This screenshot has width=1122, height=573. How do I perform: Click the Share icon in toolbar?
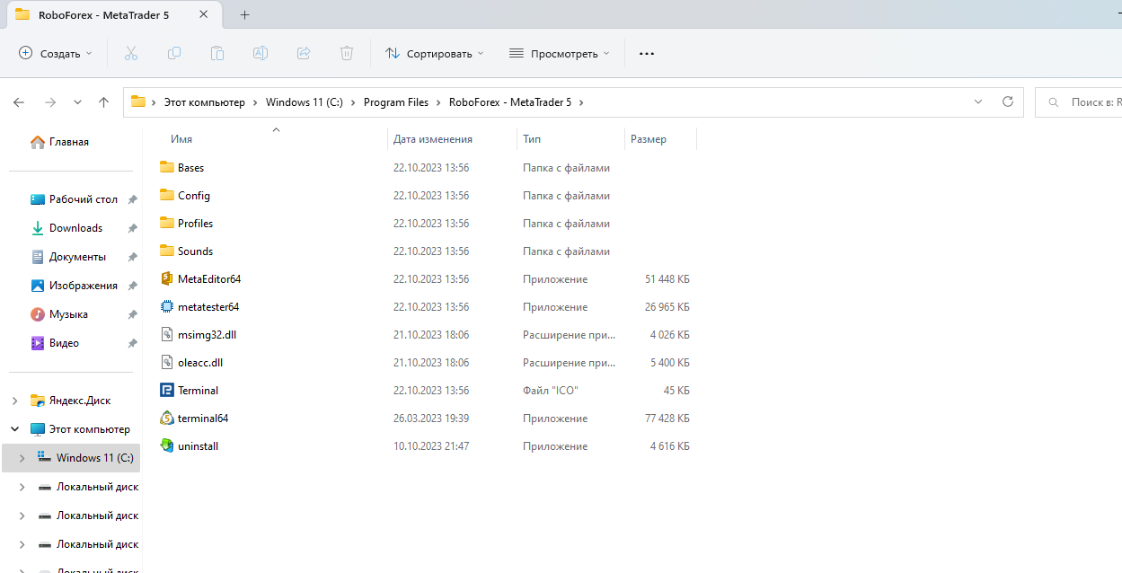click(304, 53)
